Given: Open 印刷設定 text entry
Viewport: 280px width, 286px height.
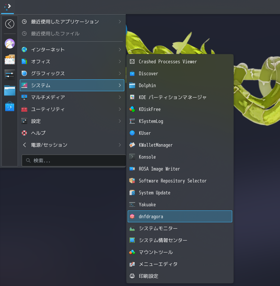Looking at the screenshot, I should tap(149, 276).
